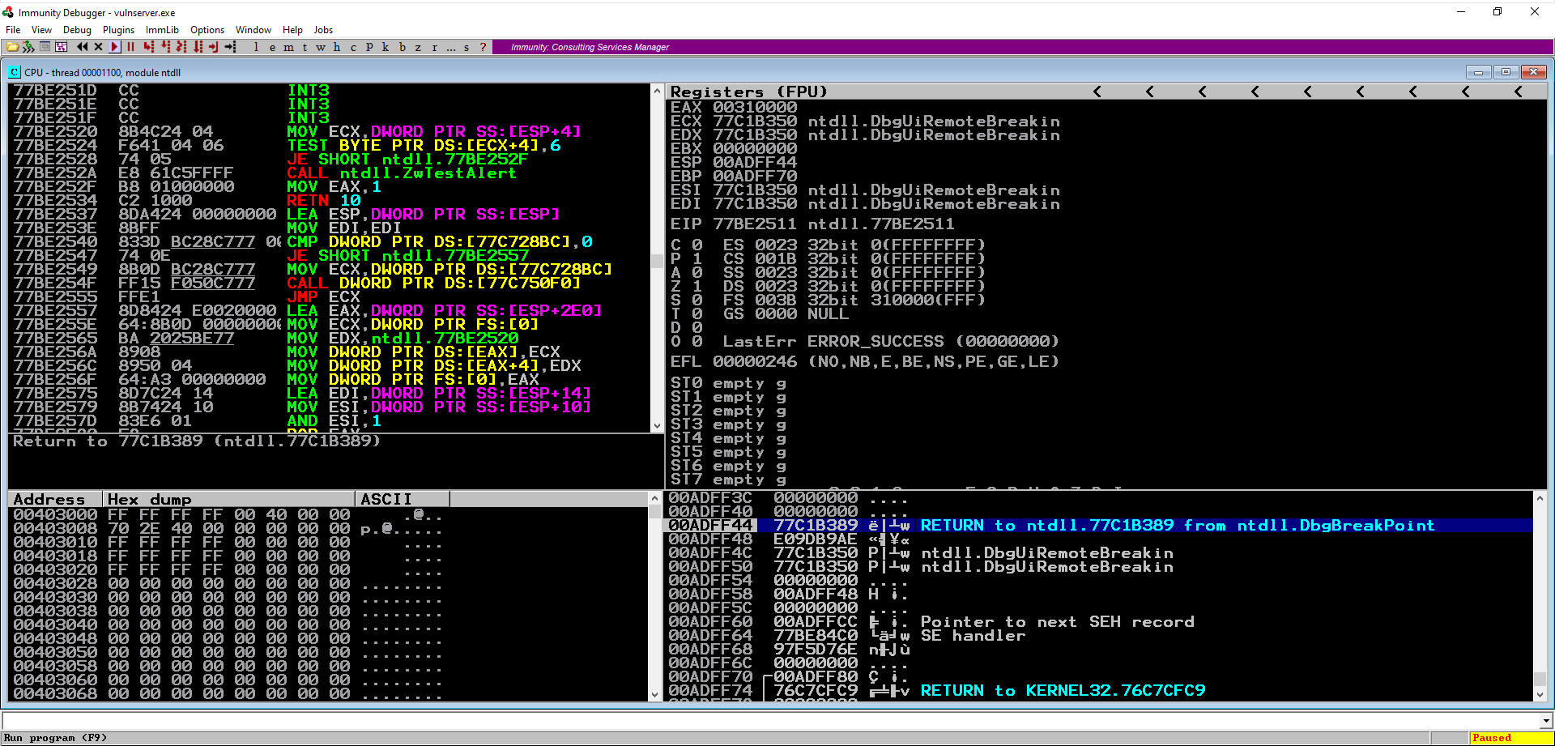Minimize the CPU child window
Screen dimensions: 1555x746
[x=1478, y=72]
